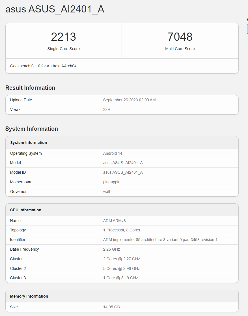This screenshot has height=316, width=248.
Task: Select the motherboard value pineapple
Action: click(x=112, y=182)
